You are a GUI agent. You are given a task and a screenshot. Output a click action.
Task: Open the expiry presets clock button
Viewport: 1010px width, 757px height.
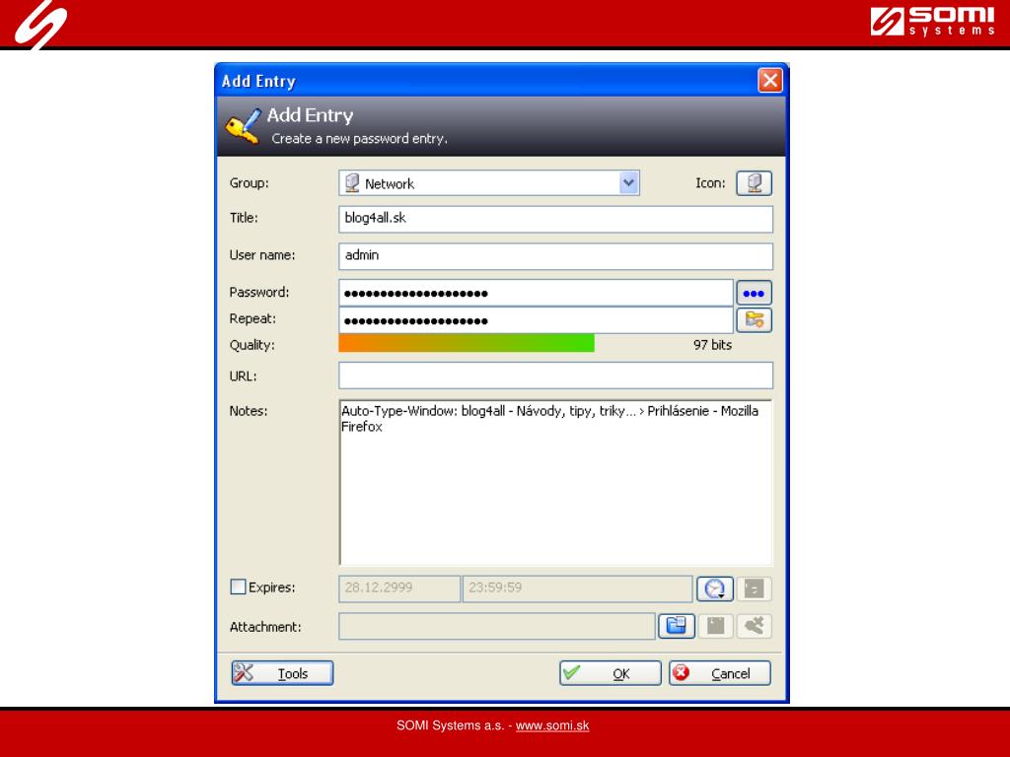(714, 588)
